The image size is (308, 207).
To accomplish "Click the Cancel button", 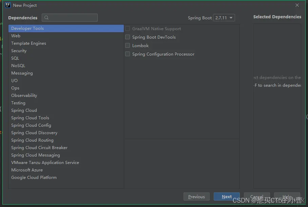I will 257,196.
